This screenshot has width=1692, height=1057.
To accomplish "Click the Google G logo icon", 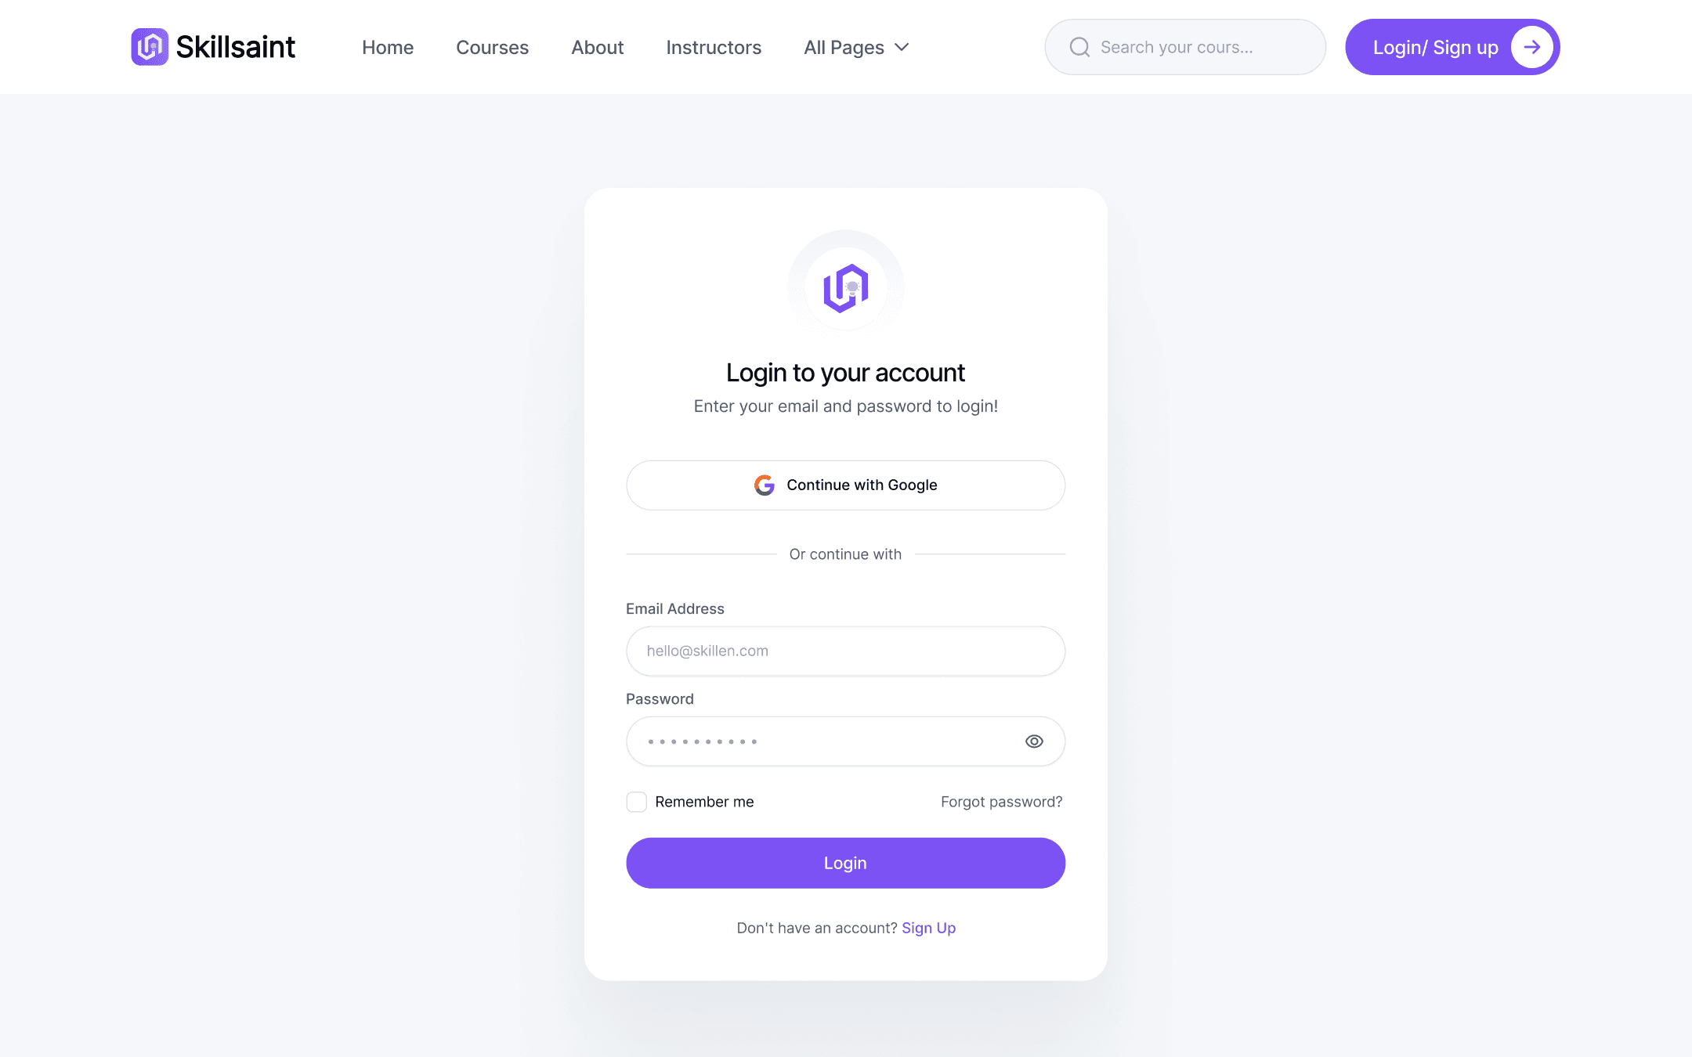I will pos(765,485).
